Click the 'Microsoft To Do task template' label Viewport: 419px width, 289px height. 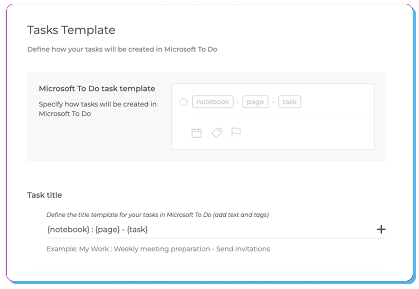[x=97, y=89]
